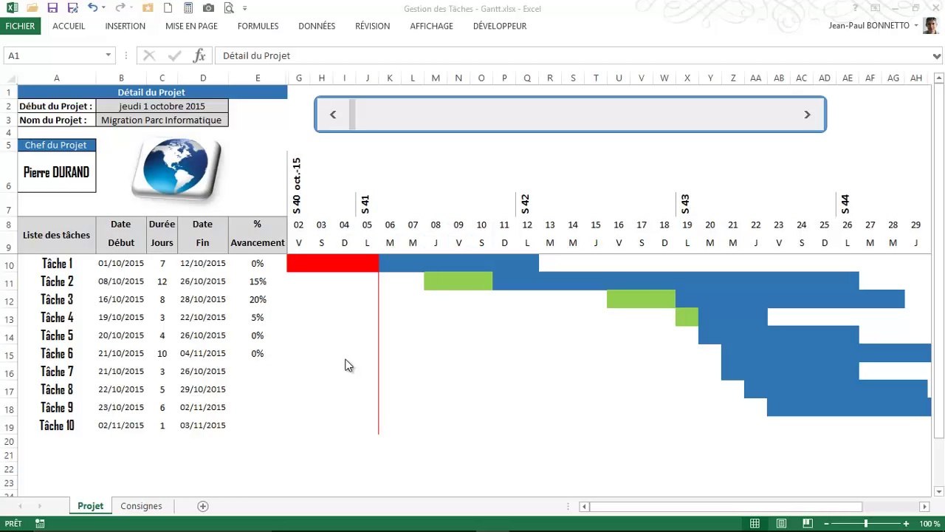Viewport: 945px width, 532px height.
Task: Switch to Page Layout view icon
Action: tap(781, 523)
